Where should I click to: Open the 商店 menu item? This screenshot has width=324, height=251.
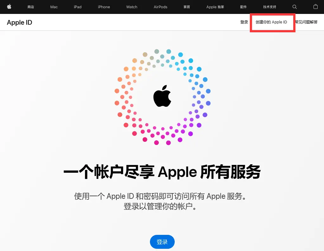pos(30,7)
